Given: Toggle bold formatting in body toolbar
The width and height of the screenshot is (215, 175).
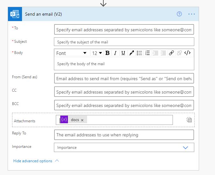Looking at the screenshot, I should point(108,53).
